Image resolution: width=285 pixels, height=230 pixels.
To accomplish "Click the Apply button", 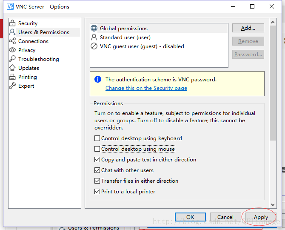I will pos(261,217).
